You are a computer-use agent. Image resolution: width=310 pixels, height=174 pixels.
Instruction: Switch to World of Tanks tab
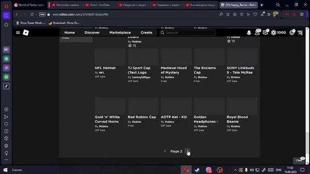pyautogui.click(x=29, y=5)
